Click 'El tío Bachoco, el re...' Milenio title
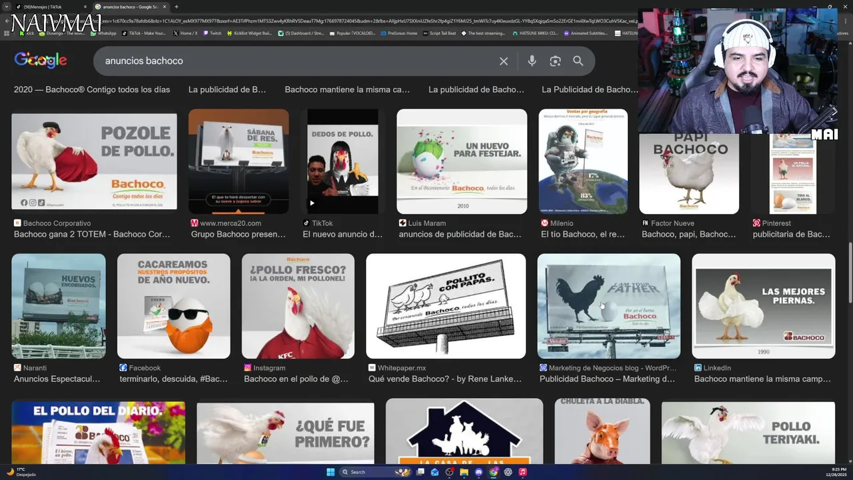853x480 pixels. [x=583, y=234]
